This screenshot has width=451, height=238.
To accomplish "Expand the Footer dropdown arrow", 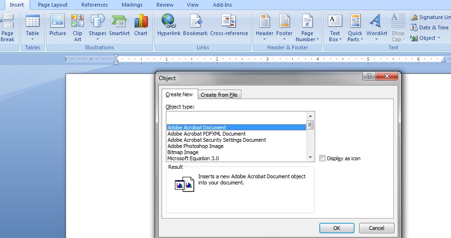I will pyautogui.click(x=284, y=39).
